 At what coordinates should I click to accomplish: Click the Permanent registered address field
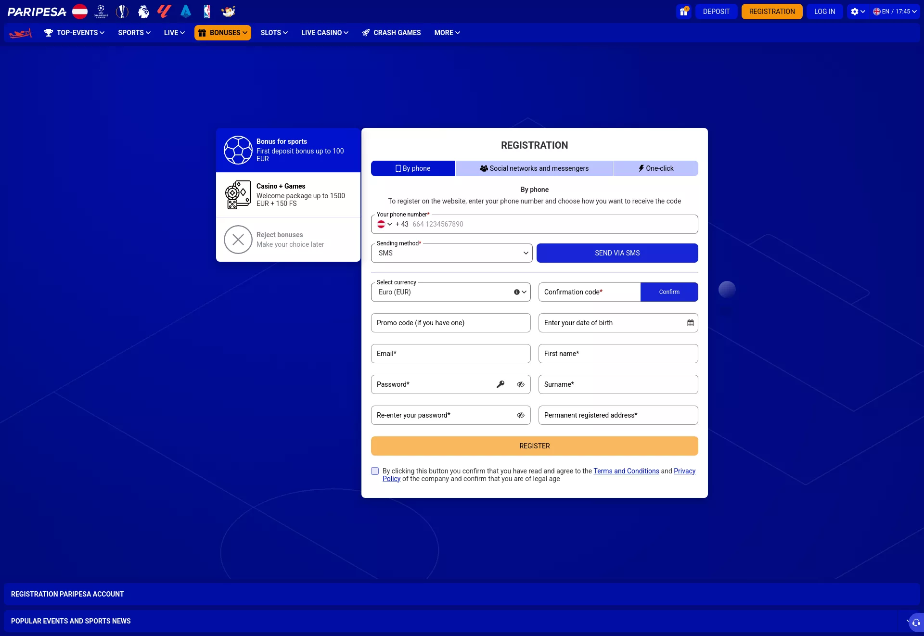tap(618, 415)
